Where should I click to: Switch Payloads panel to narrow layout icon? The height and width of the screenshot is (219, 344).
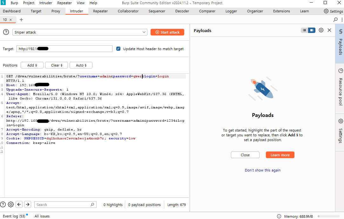pos(304,30)
